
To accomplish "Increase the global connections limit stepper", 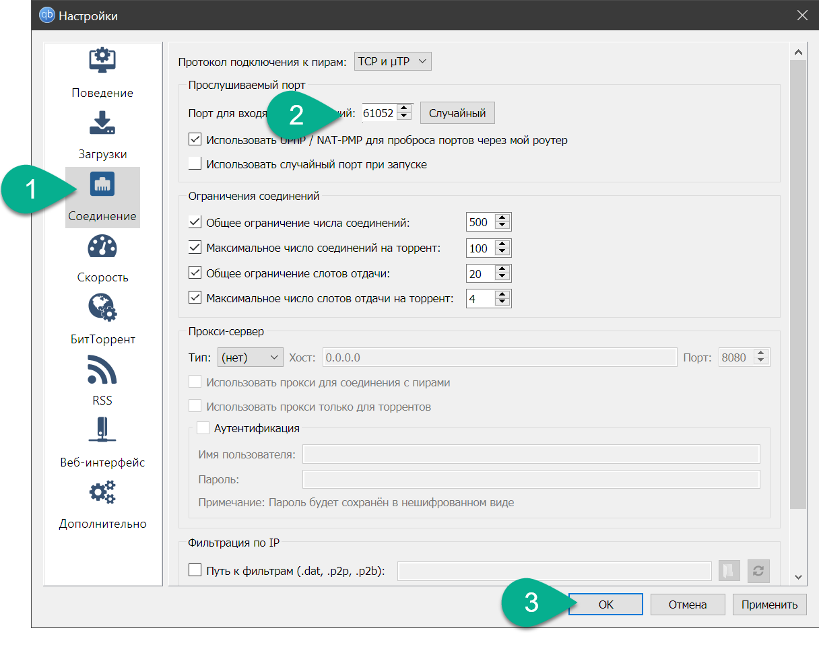I will [502, 218].
